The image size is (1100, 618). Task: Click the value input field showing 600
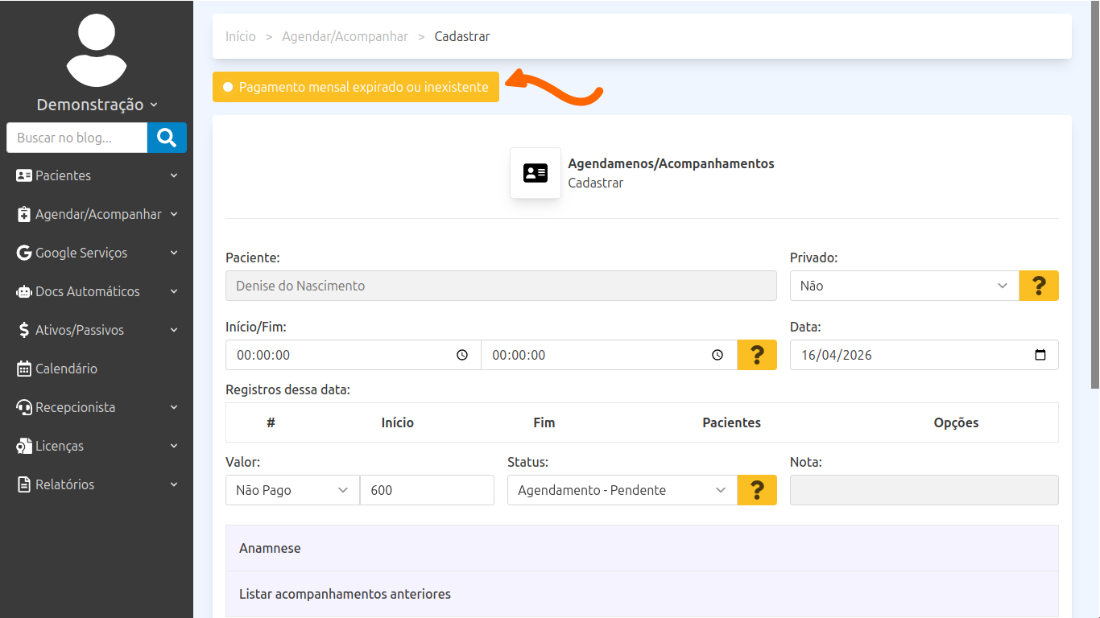(x=427, y=490)
